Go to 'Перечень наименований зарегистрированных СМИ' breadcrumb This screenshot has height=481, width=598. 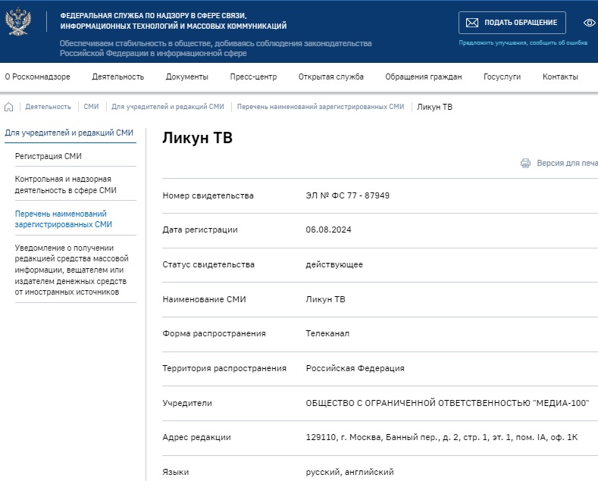tap(321, 107)
